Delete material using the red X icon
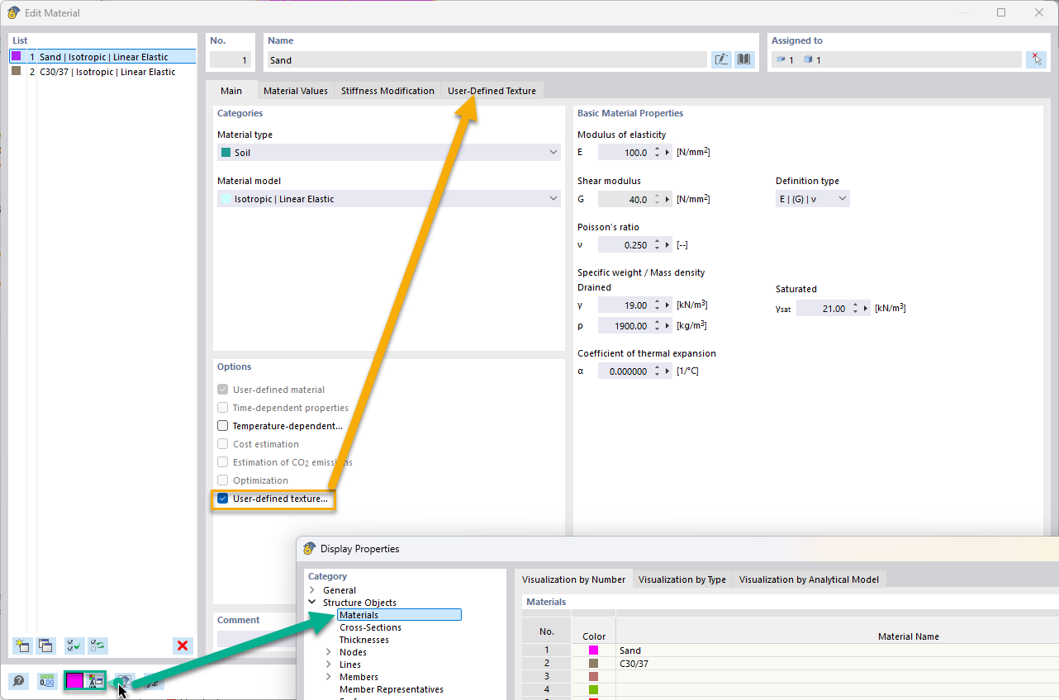This screenshot has height=700, width=1059. [x=183, y=646]
